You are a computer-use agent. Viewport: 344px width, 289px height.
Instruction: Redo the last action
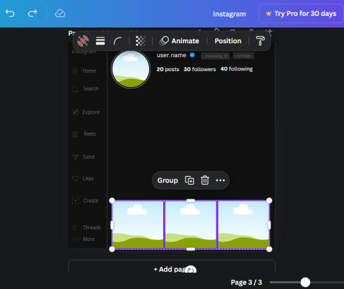point(32,13)
